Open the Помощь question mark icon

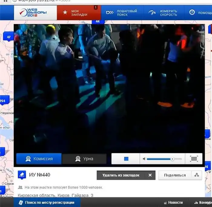pyautogui.click(x=192, y=13)
